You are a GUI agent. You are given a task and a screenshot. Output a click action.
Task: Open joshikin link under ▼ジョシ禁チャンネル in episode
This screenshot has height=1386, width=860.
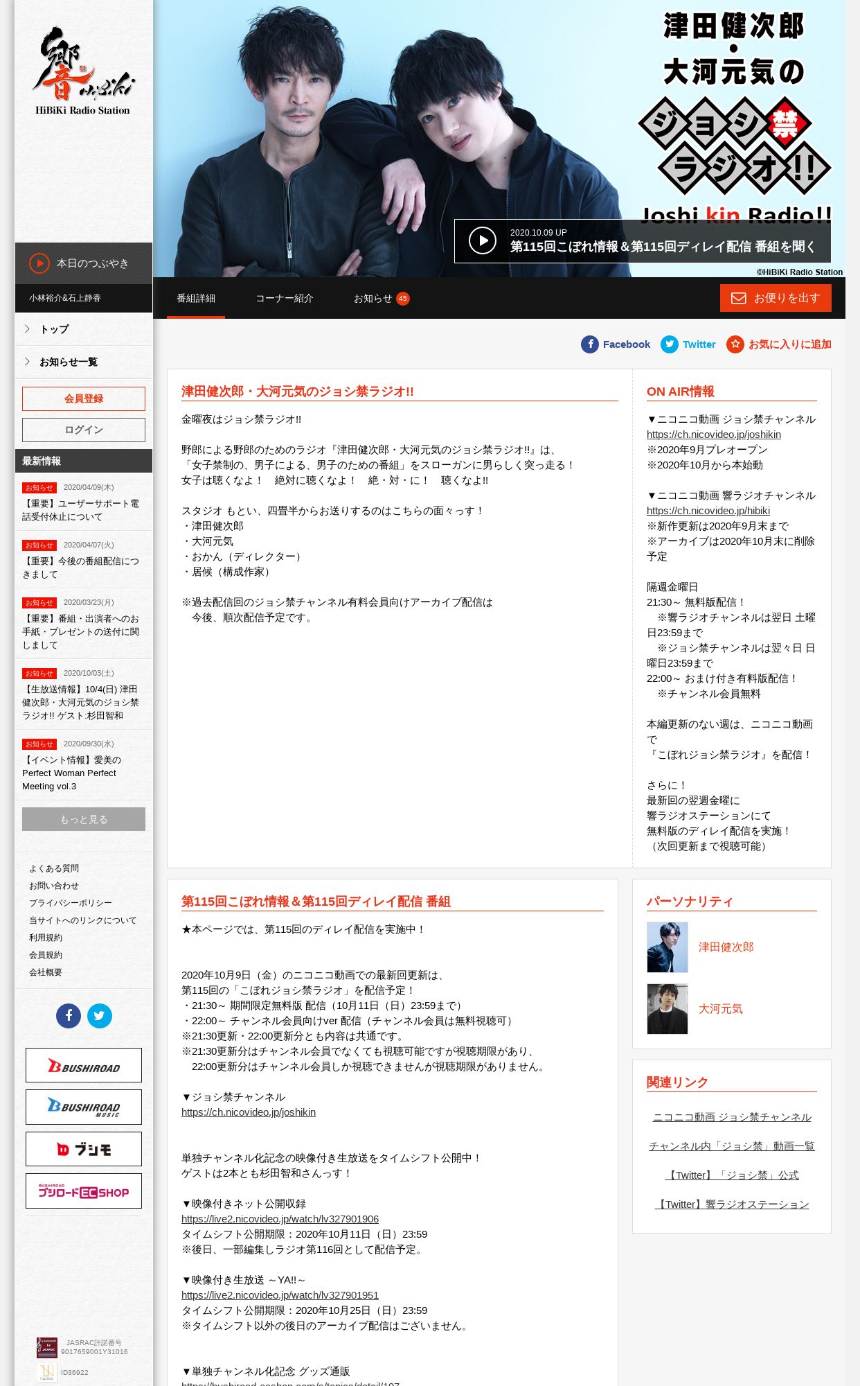point(249,1112)
